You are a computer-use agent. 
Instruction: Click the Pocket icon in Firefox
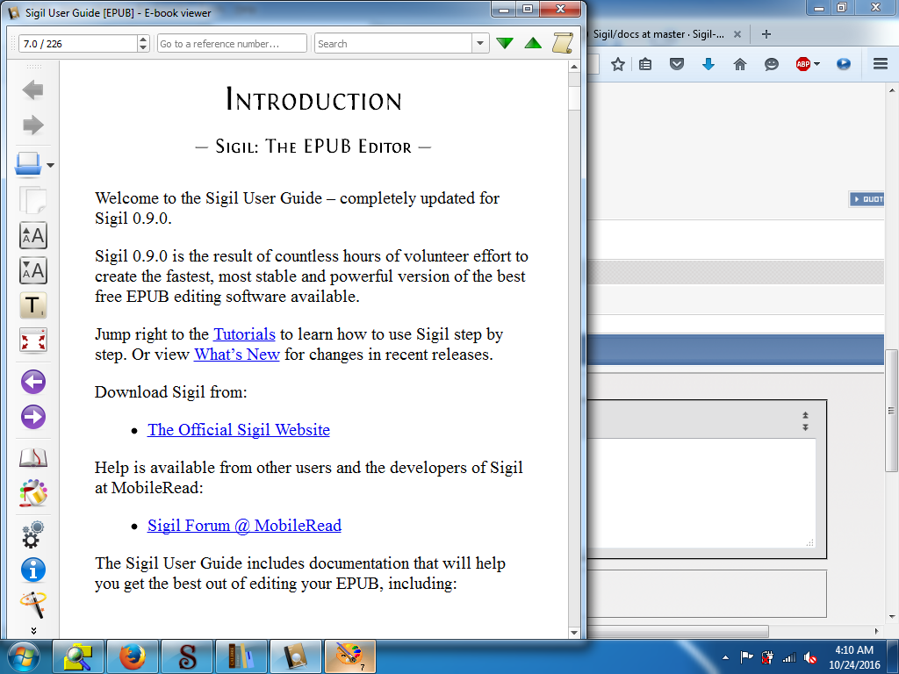[677, 64]
